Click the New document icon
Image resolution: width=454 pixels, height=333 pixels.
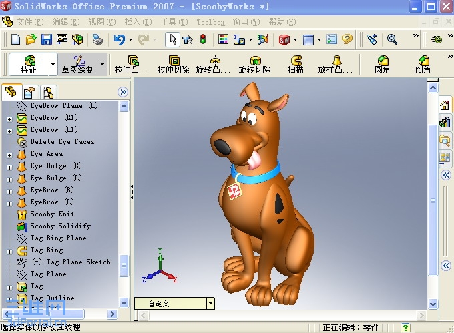point(15,39)
